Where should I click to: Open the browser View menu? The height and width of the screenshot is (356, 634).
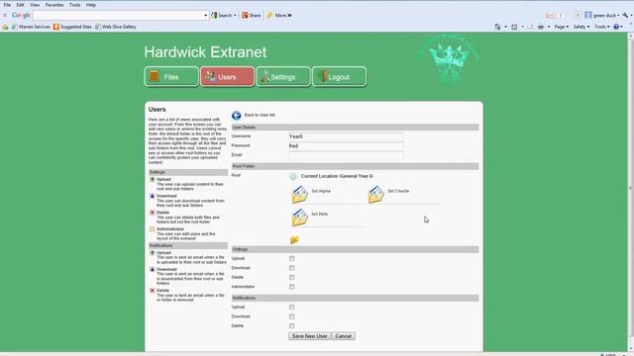coord(35,5)
